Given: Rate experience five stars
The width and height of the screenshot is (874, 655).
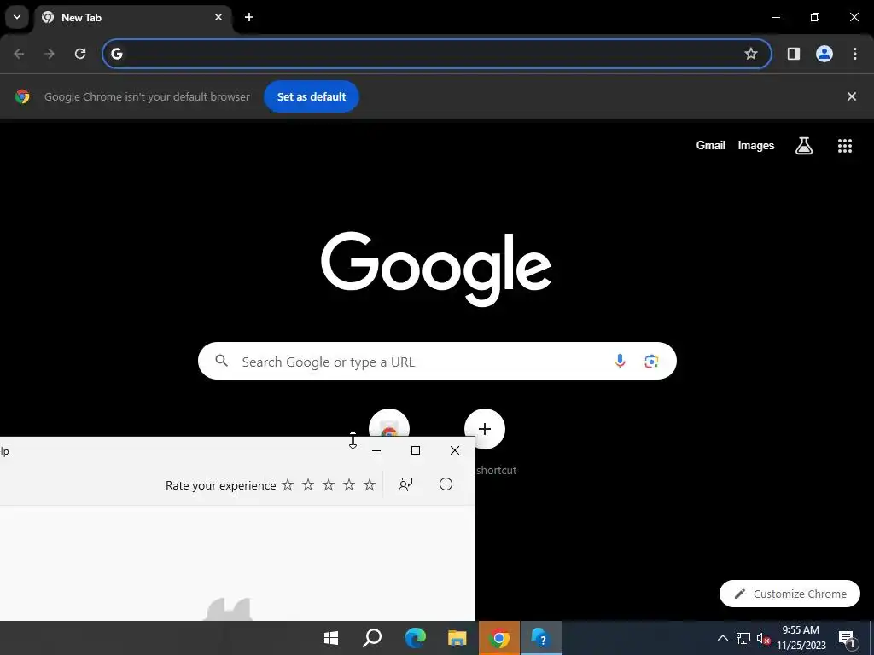Looking at the screenshot, I should (370, 485).
